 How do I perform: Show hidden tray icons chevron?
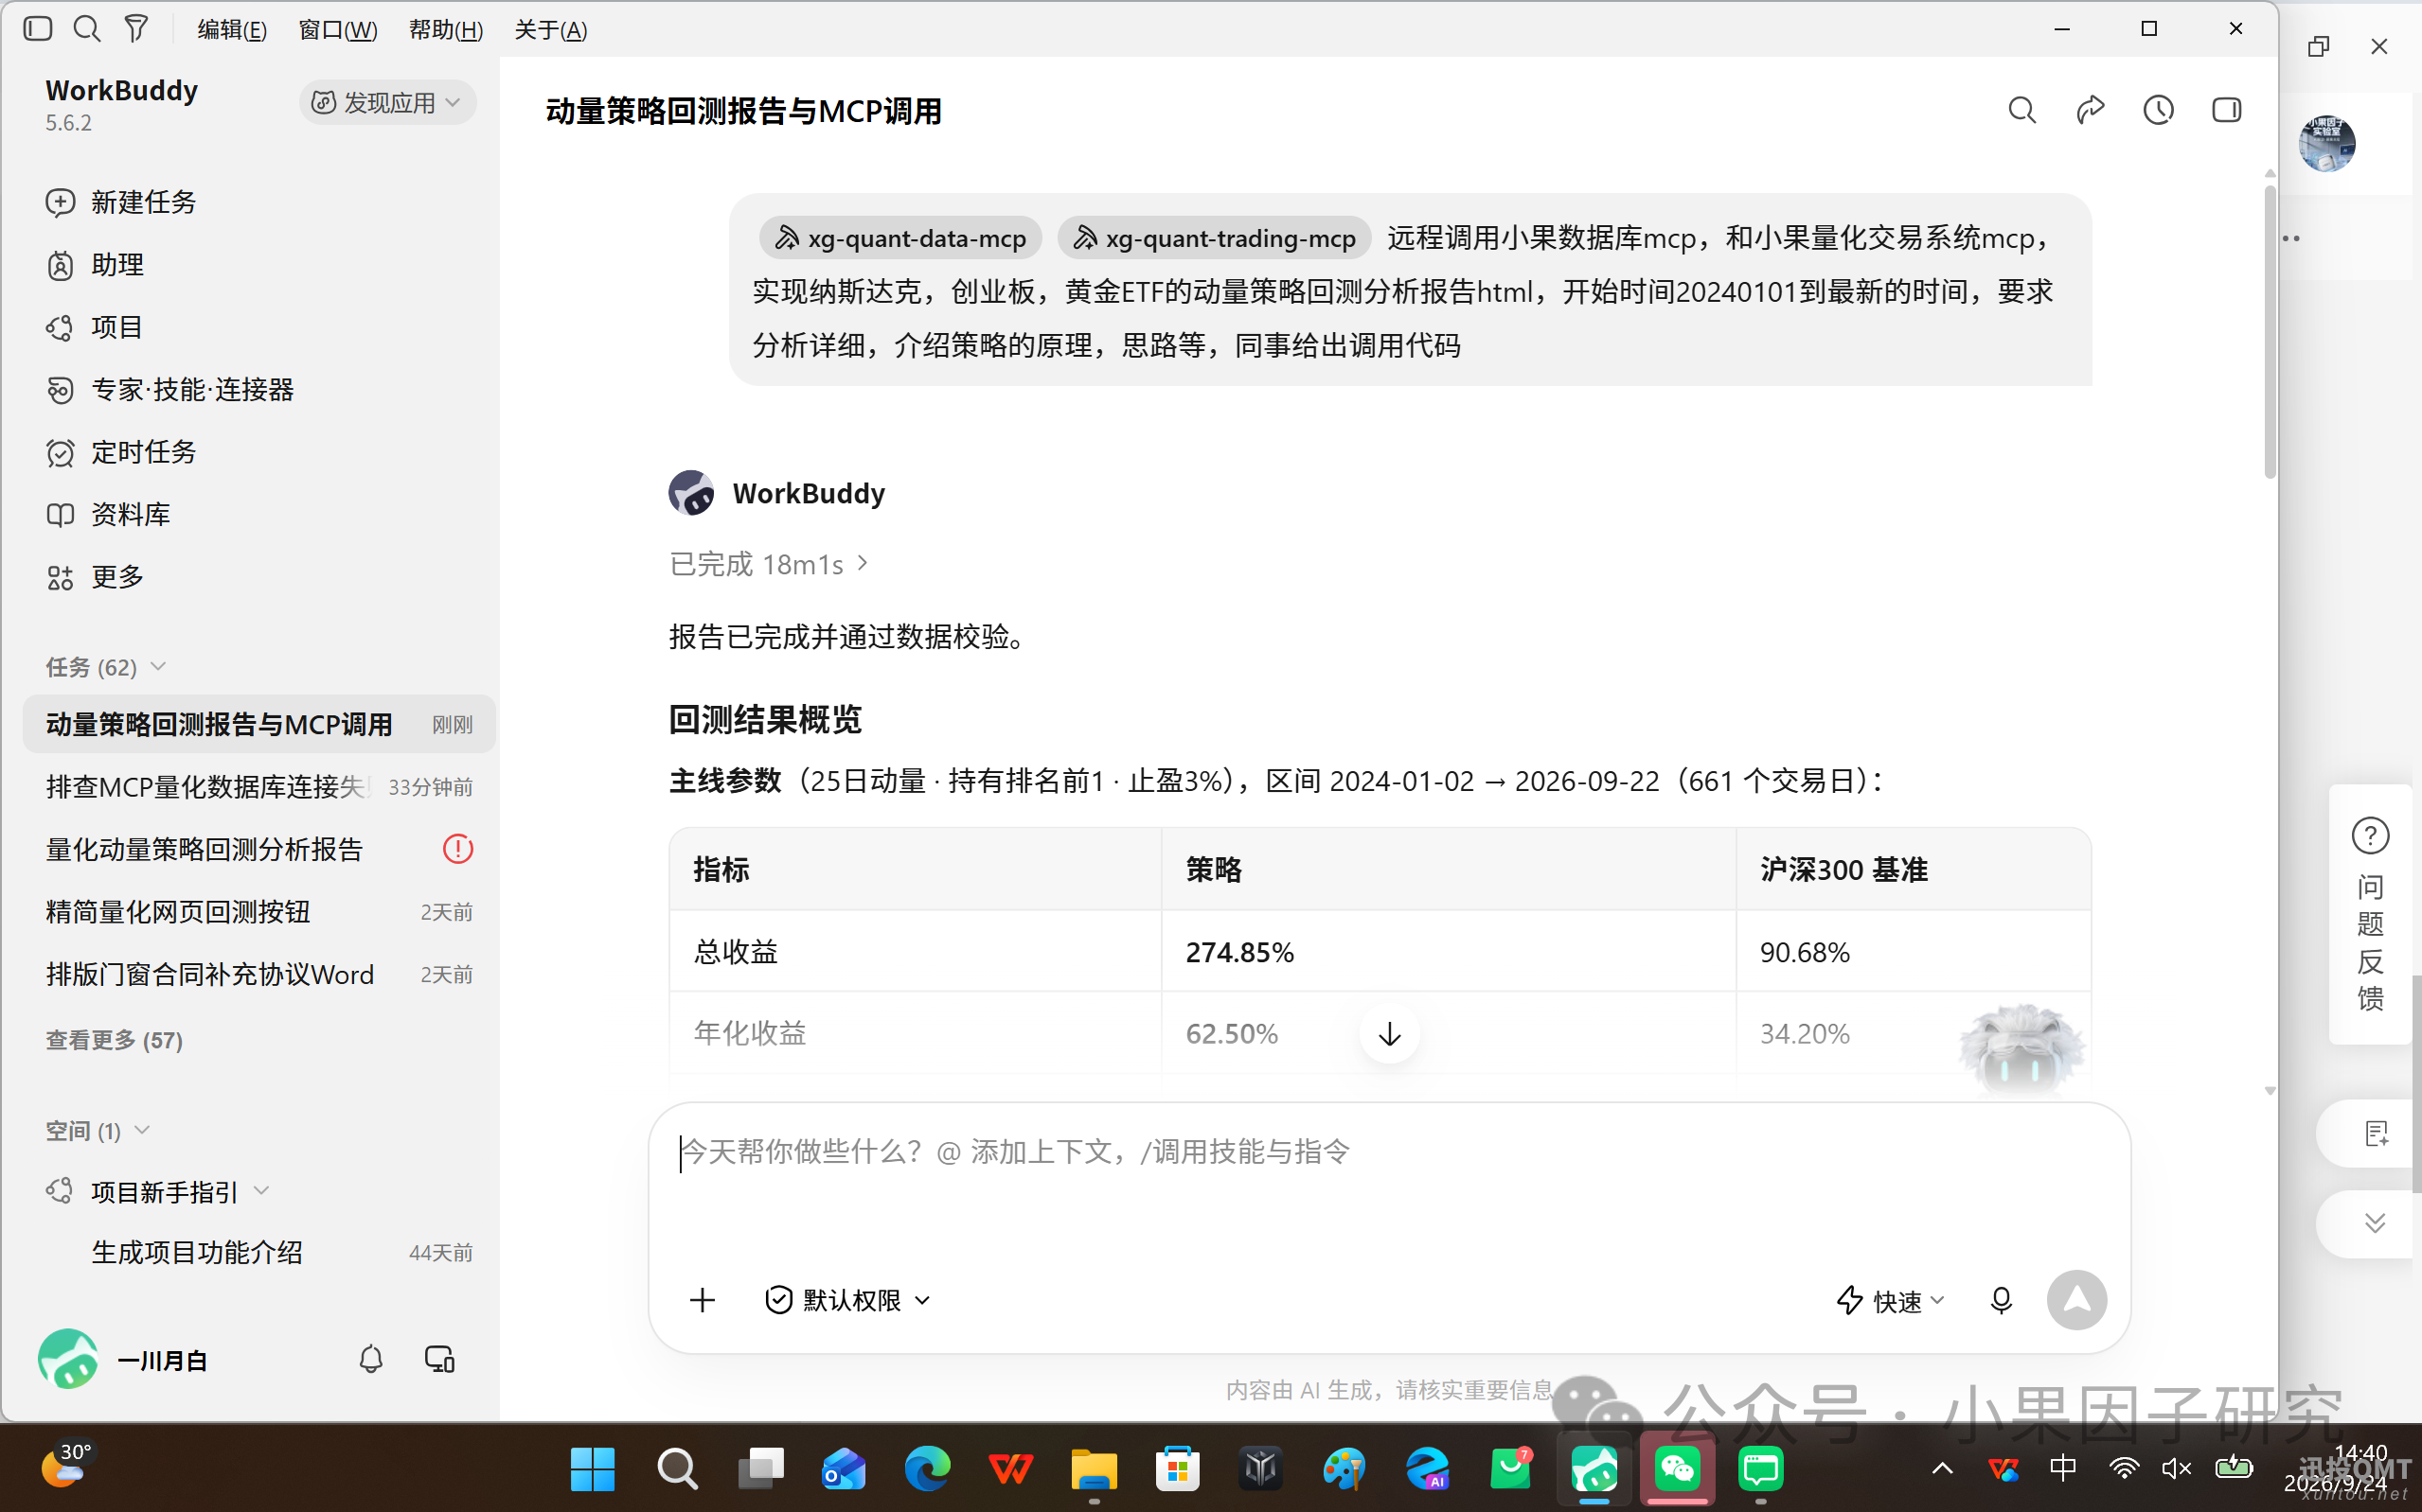coord(1942,1468)
